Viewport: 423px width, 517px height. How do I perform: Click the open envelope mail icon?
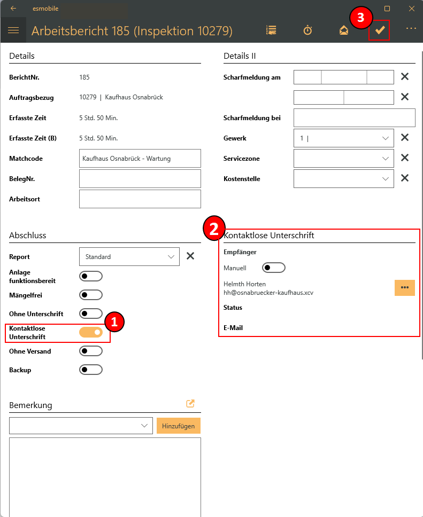pyautogui.click(x=344, y=30)
